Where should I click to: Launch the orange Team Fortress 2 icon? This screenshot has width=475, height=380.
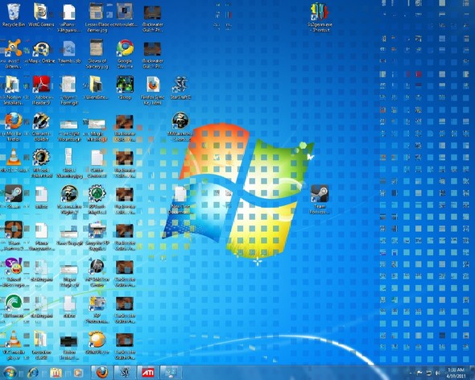(14, 236)
